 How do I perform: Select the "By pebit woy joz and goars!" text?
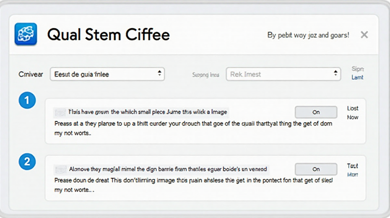click(308, 35)
